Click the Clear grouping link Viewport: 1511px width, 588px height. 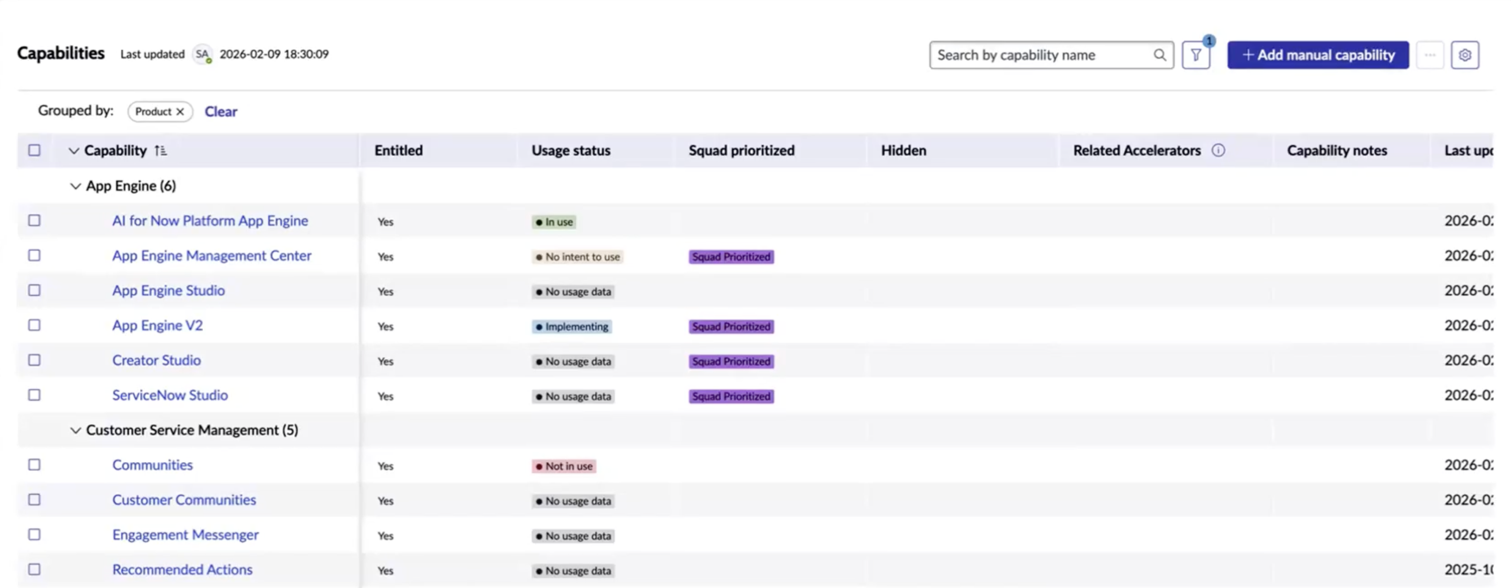[x=220, y=111]
